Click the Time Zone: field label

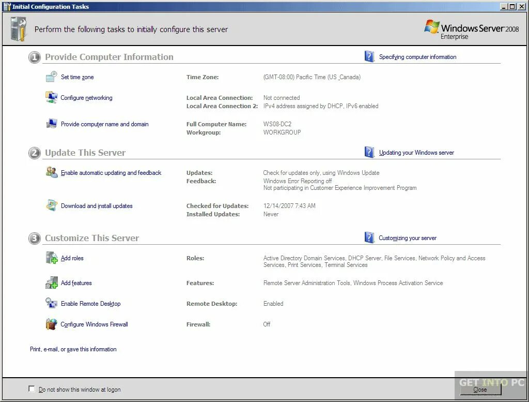click(203, 77)
